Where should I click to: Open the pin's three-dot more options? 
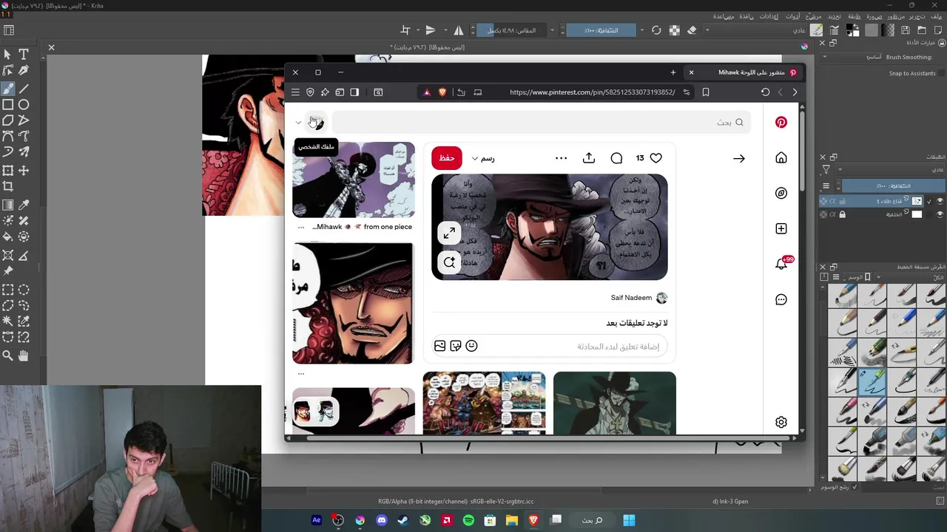click(562, 158)
